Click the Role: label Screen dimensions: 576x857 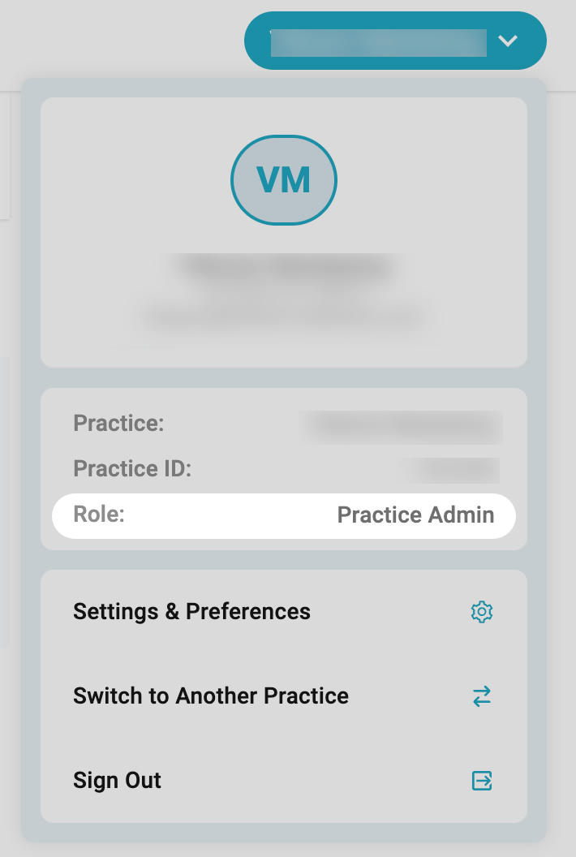click(99, 514)
